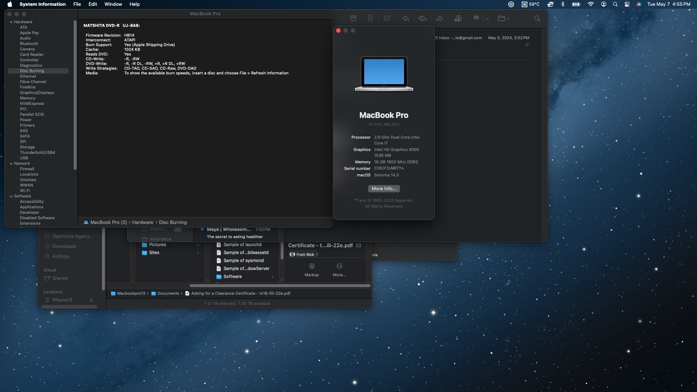The height and width of the screenshot is (392, 697).
Task: Select Graphics/Displays in Hardware list
Action: click(x=37, y=93)
